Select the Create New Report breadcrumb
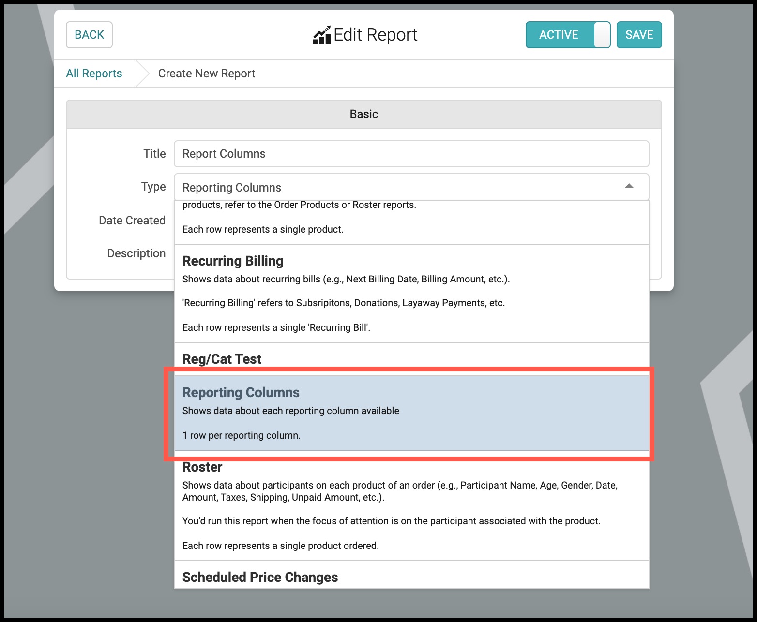Image resolution: width=757 pixels, height=622 pixels. (207, 74)
